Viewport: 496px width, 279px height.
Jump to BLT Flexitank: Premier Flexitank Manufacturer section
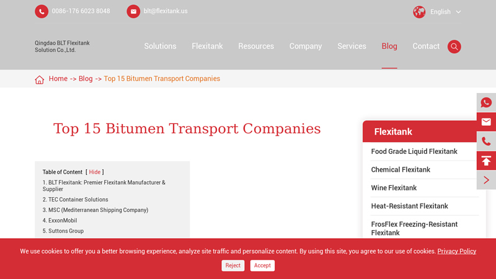click(x=104, y=185)
